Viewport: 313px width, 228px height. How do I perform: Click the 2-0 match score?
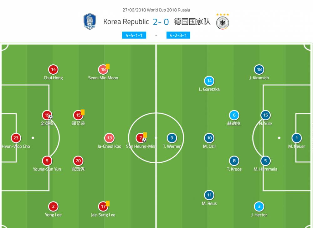tap(161, 22)
